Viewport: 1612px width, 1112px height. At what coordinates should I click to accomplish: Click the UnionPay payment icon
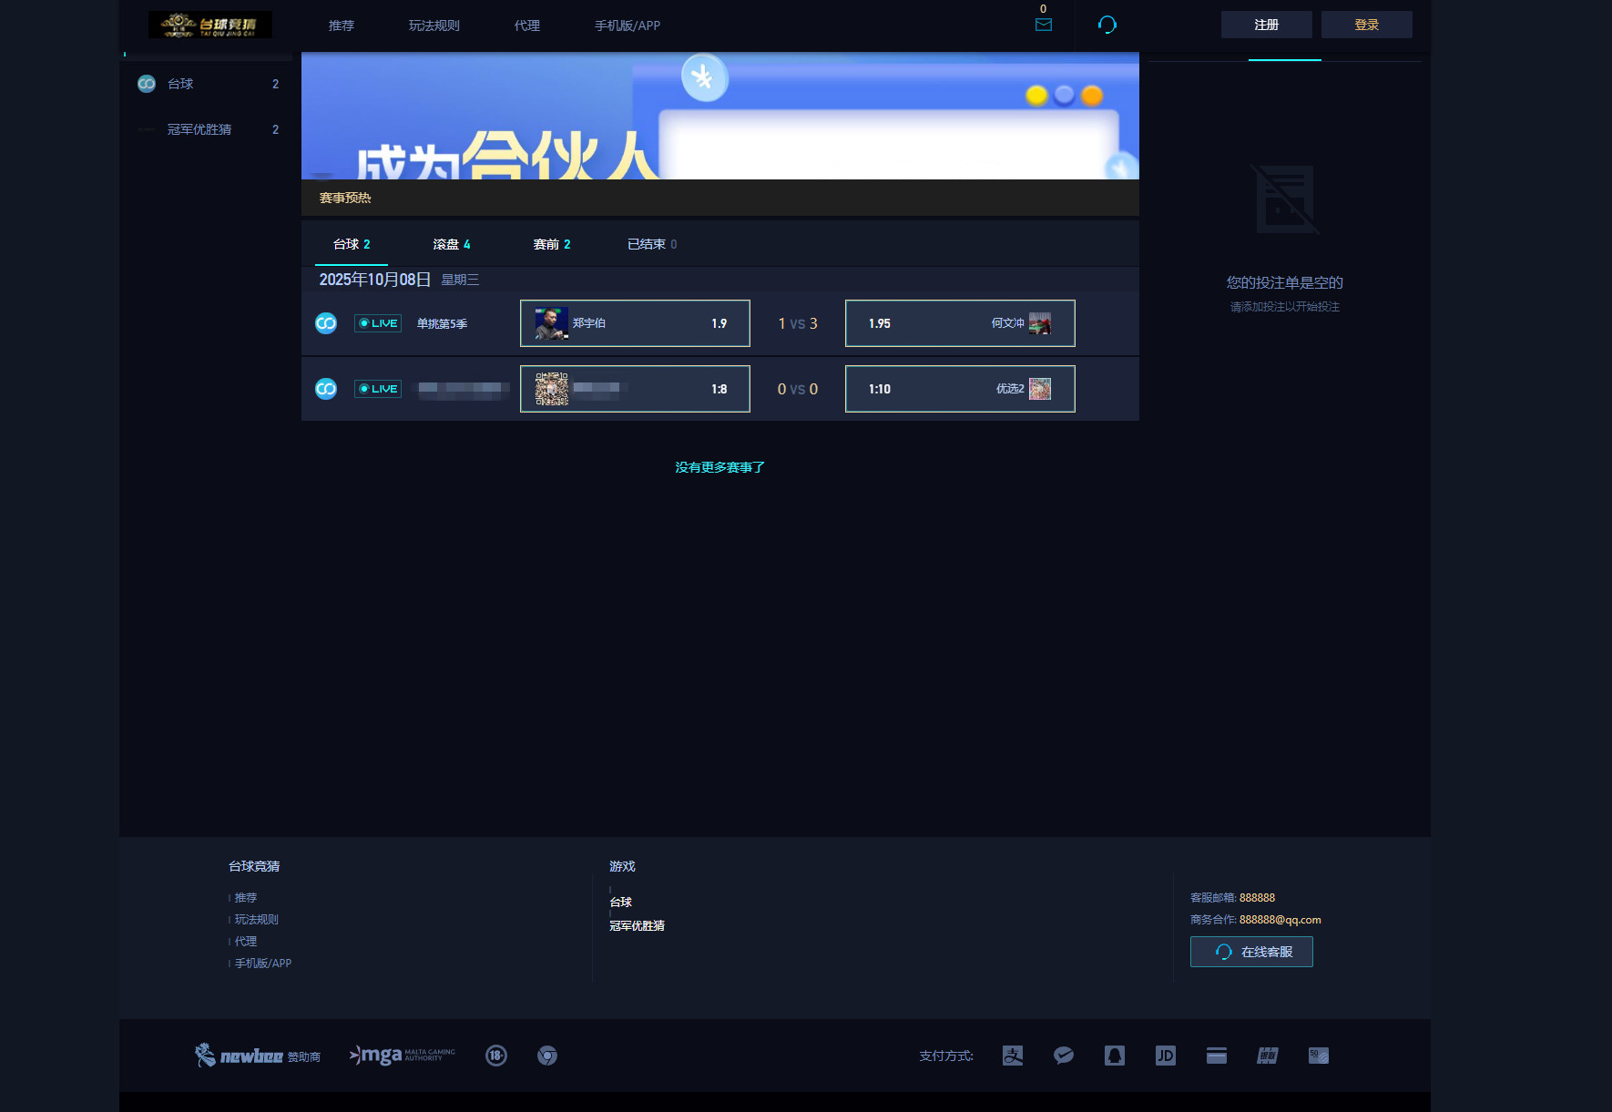click(x=1267, y=1056)
